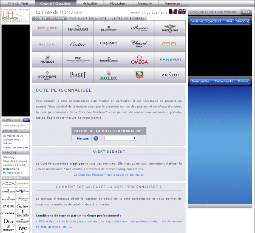This screenshot has height=233, width=255.
Task: Open Événements link in Actualité sidebar
Action: (11, 140)
